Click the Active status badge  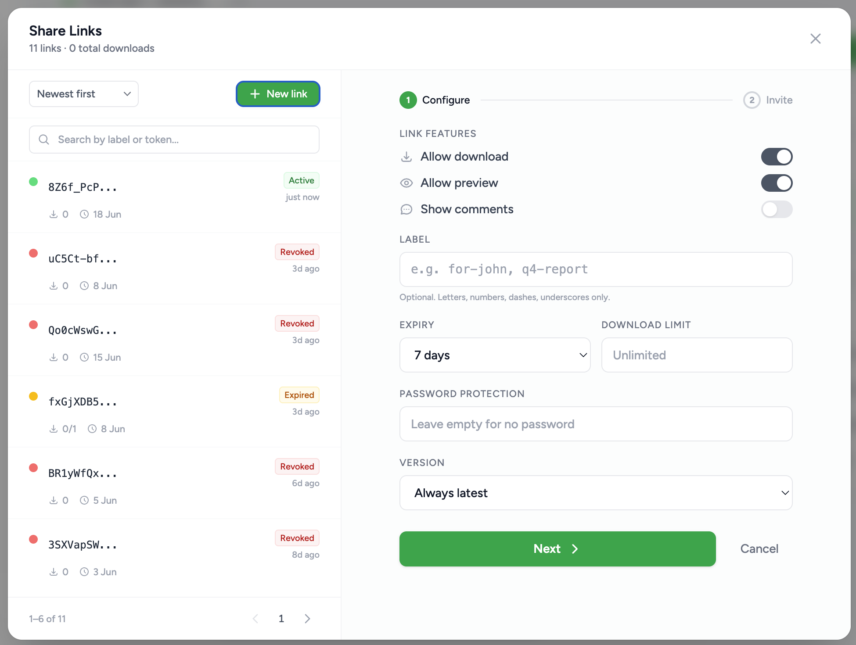coord(301,180)
